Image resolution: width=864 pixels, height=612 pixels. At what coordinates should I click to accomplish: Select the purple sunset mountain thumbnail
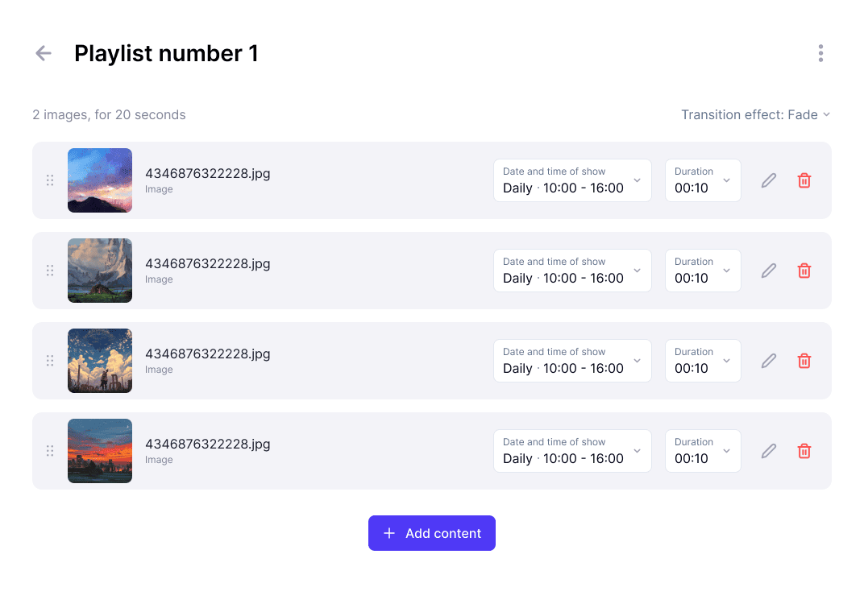point(100,180)
